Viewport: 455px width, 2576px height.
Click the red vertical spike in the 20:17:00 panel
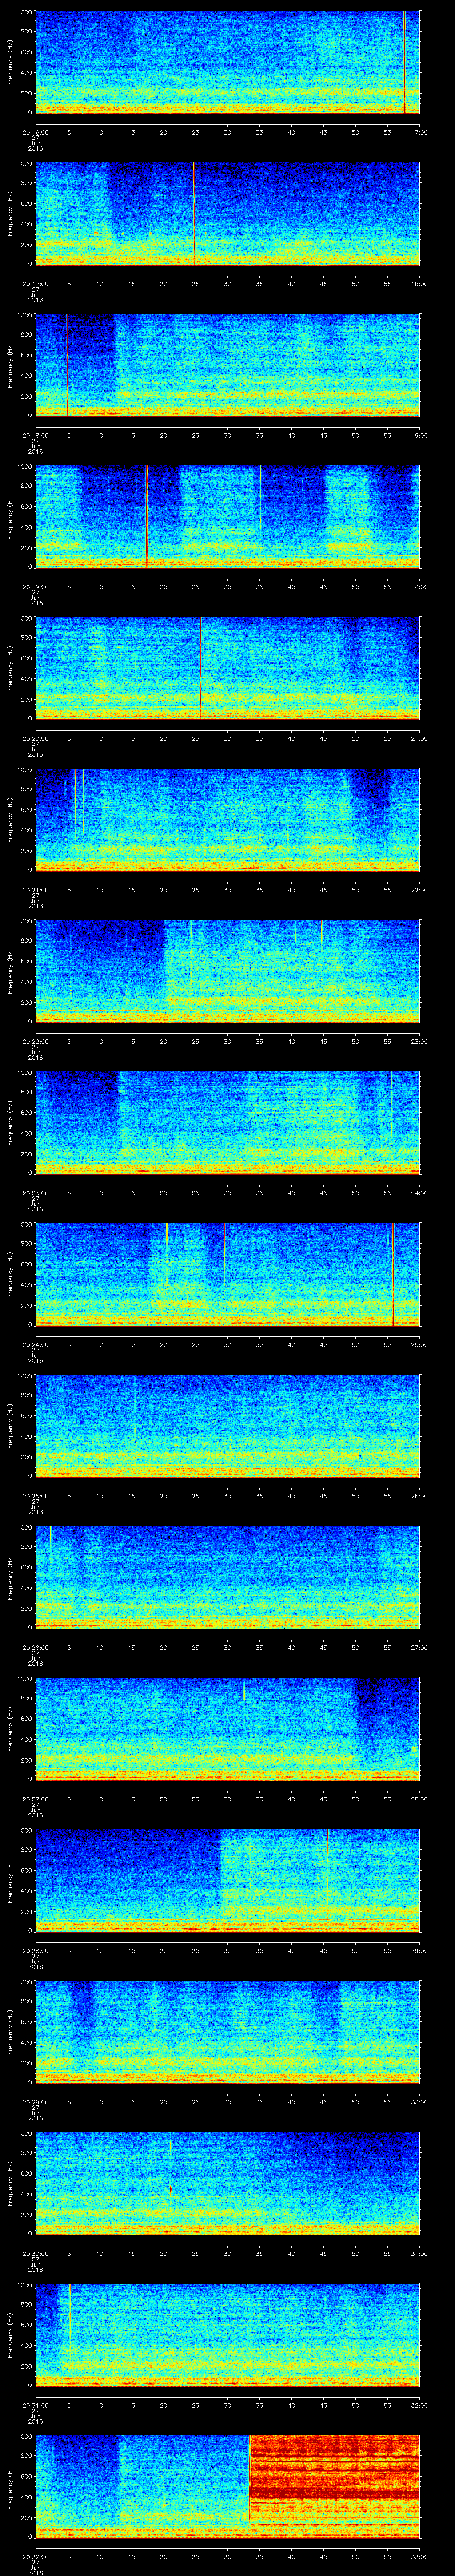pyautogui.click(x=194, y=213)
